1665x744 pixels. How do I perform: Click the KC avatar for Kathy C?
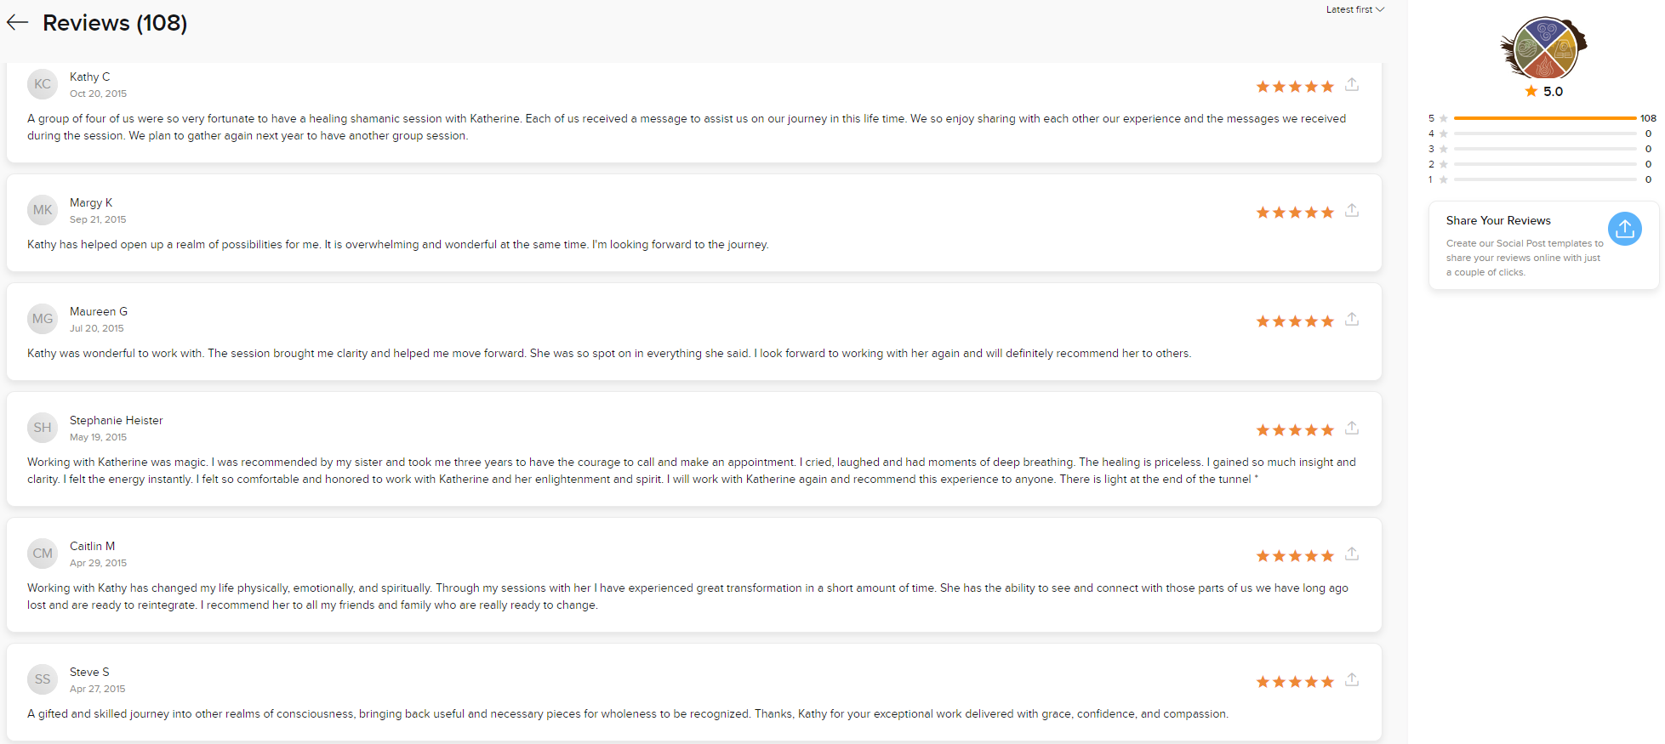point(43,84)
